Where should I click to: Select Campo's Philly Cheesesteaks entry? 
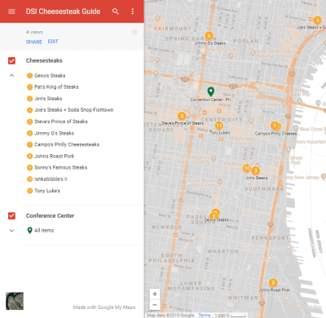(x=63, y=144)
